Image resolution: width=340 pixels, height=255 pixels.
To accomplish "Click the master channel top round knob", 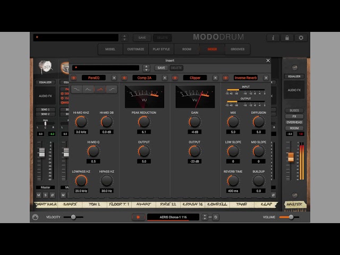I will click(x=294, y=67).
